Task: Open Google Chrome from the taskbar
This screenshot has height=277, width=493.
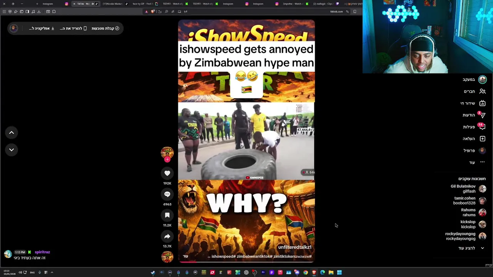Action: click(x=305, y=272)
